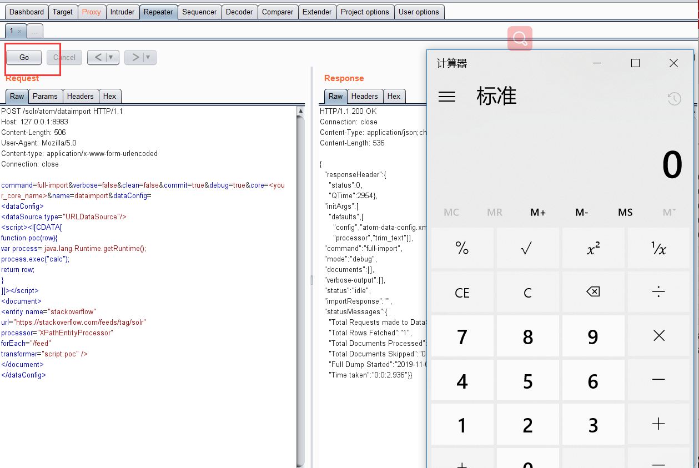Click the request pane scrollbar up arrow
The width and height of the screenshot is (699, 468).
click(x=301, y=111)
